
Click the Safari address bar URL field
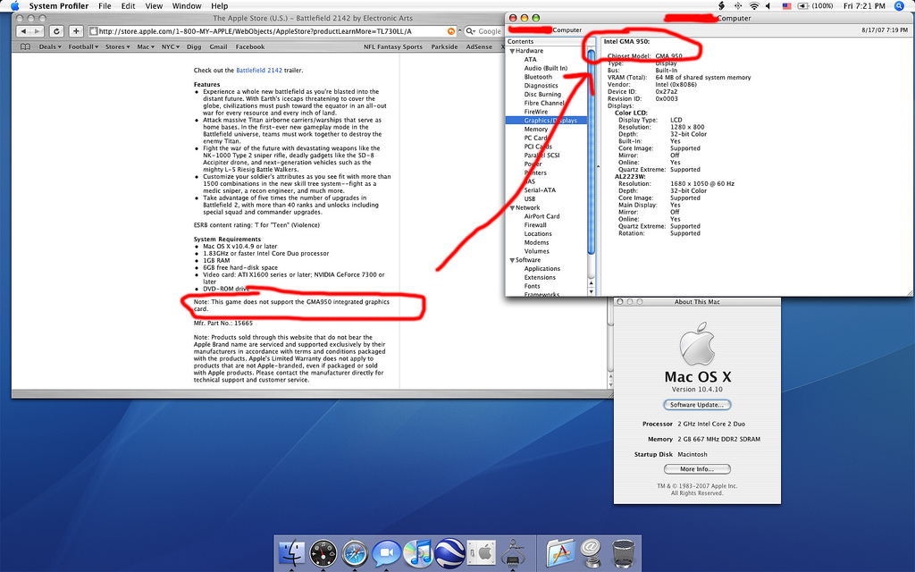pyautogui.click(x=273, y=31)
